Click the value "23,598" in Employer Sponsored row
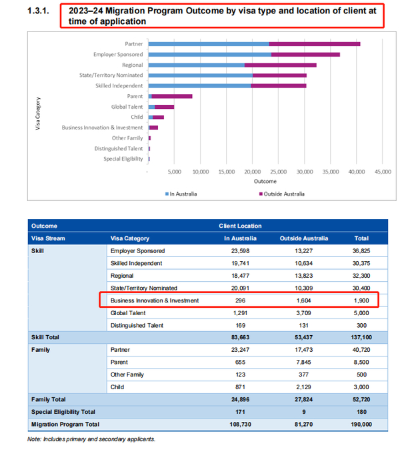 240,251
